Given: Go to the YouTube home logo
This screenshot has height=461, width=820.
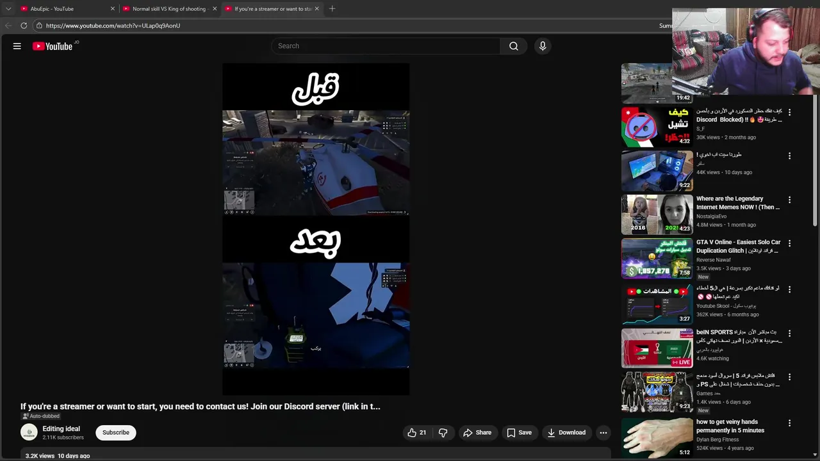Looking at the screenshot, I should 53,46.
